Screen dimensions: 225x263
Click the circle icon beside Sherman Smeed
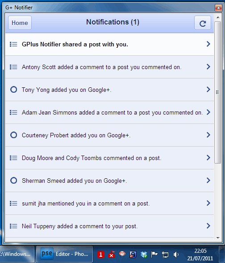[x=13, y=181]
